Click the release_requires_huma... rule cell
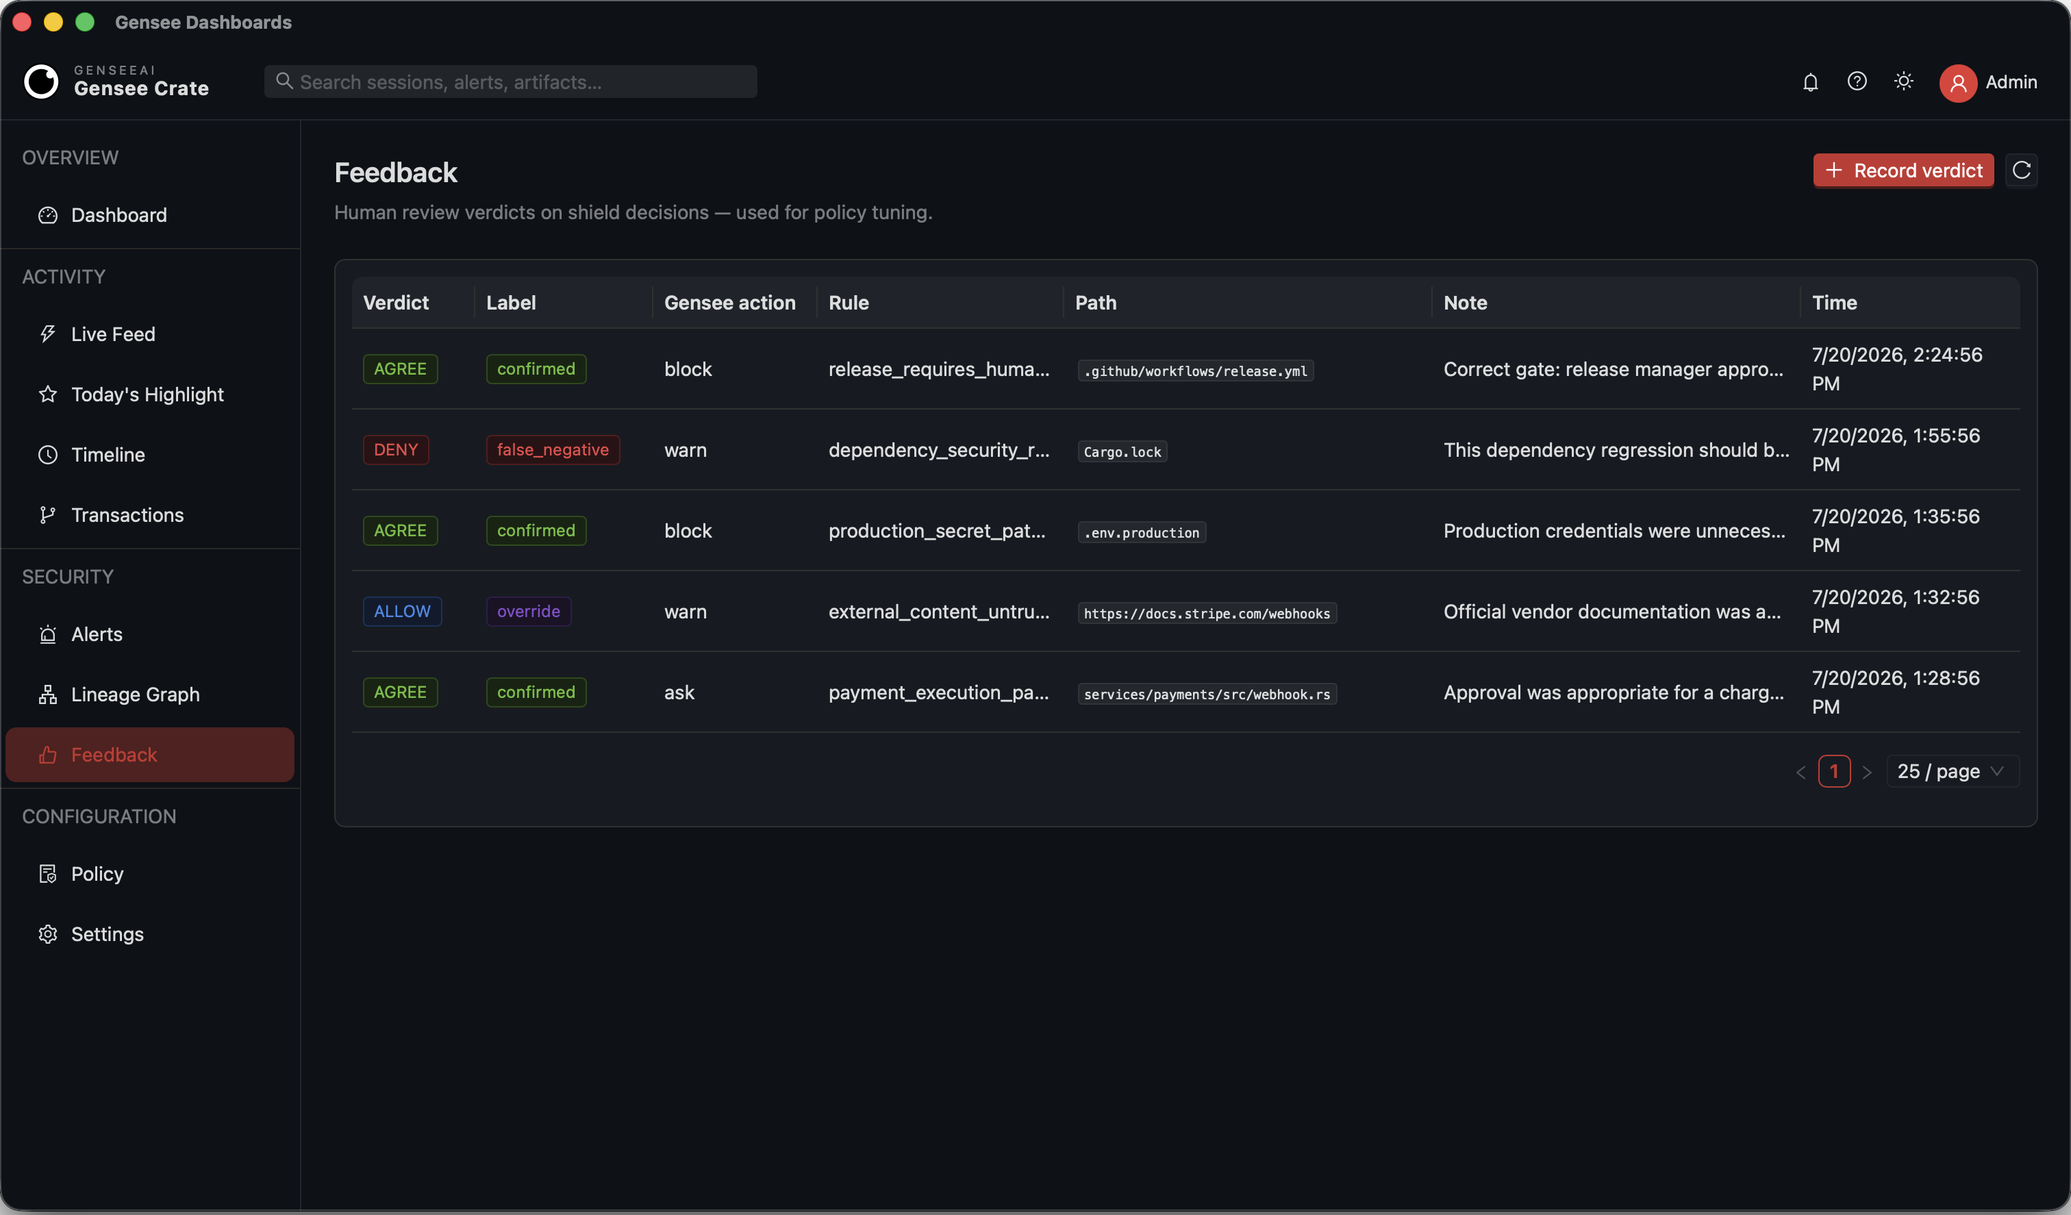This screenshot has width=2071, height=1215. [938, 369]
